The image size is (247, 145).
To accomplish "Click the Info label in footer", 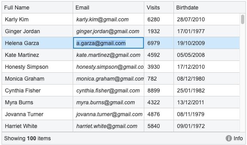I will tap(238, 138).
